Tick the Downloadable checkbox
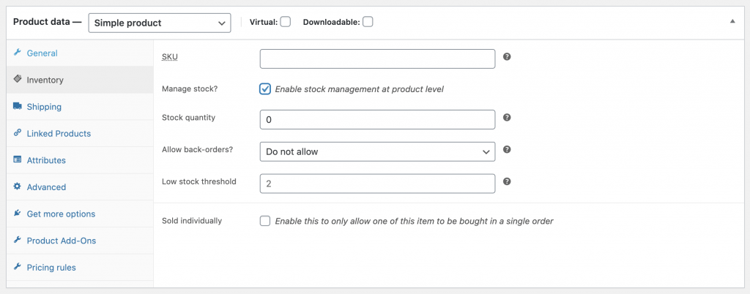 (368, 22)
